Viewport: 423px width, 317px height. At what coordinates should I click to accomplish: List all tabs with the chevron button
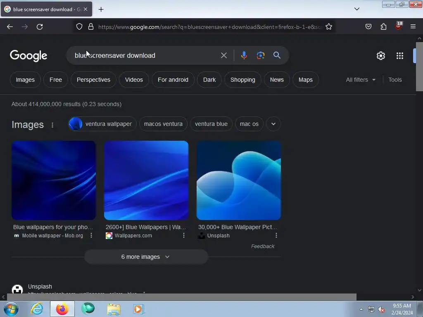point(356,9)
